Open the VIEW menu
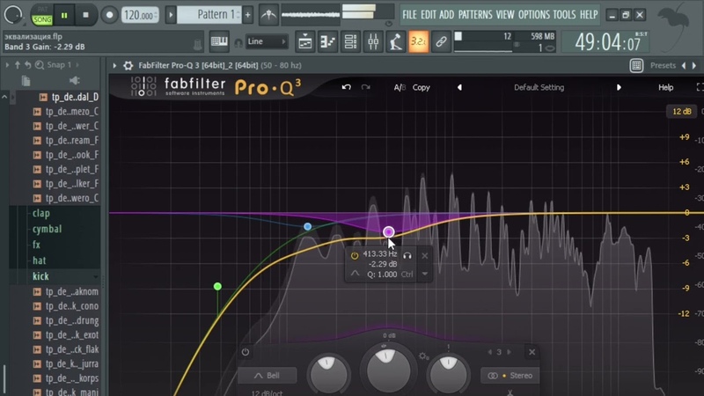The width and height of the screenshot is (704, 396). point(505,15)
